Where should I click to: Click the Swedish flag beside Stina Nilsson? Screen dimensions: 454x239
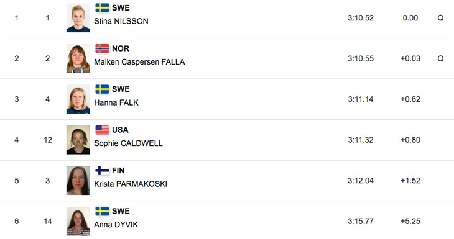tap(102, 8)
